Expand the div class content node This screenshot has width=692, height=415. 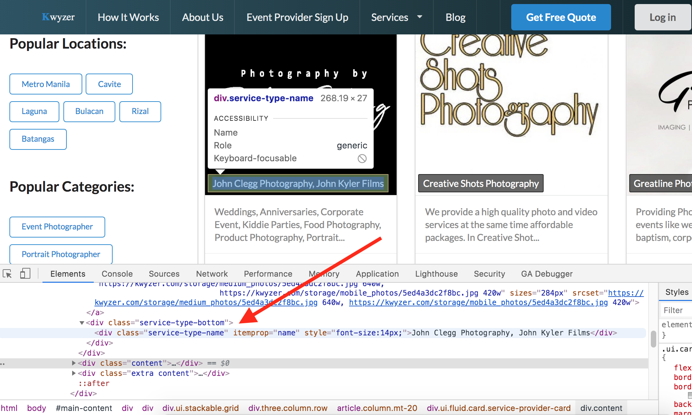[x=74, y=363]
